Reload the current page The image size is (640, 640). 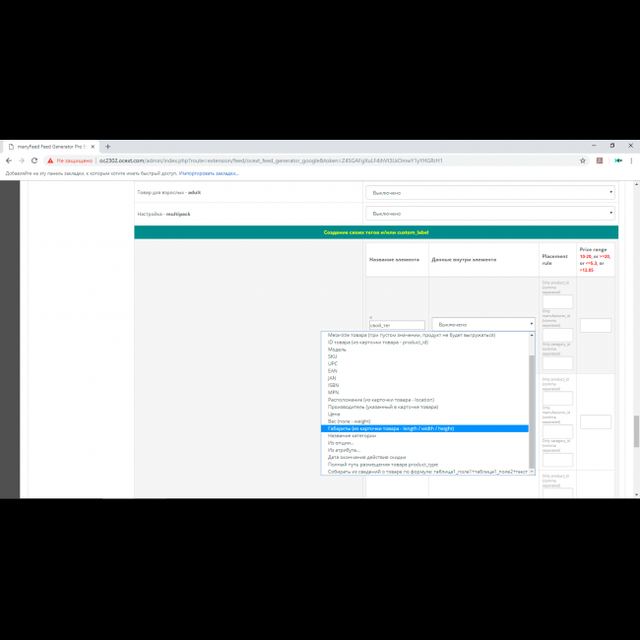[34, 160]
